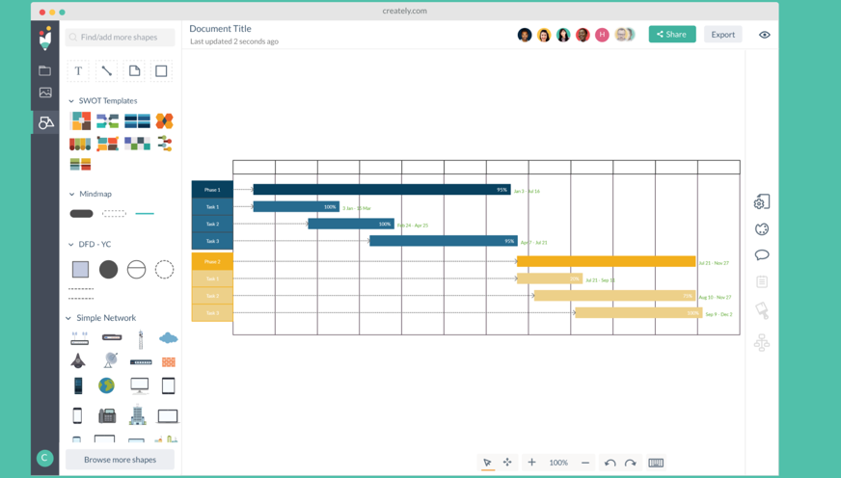Click the Export button
Image resolution: width=841 pixels, height=478 pixels.
click(x=723, y=35)
